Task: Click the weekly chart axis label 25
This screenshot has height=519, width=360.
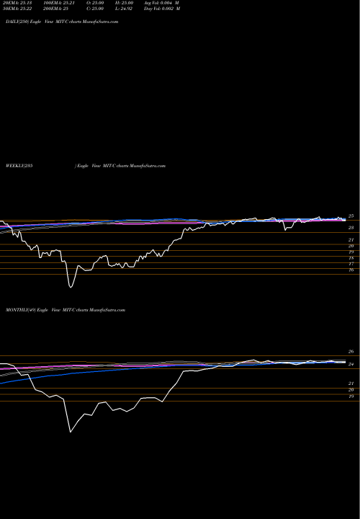Action: 351,216
